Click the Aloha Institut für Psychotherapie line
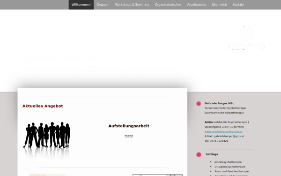The width and height of the screenshot is (281, 176). pyautogui.click(x=227, y=122)
